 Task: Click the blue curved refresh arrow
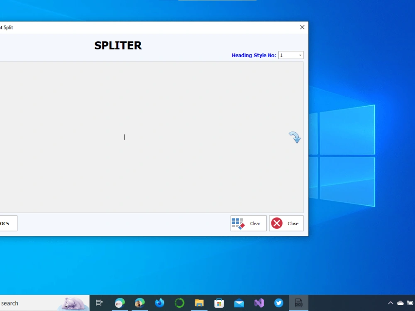(x=295, y=137)
